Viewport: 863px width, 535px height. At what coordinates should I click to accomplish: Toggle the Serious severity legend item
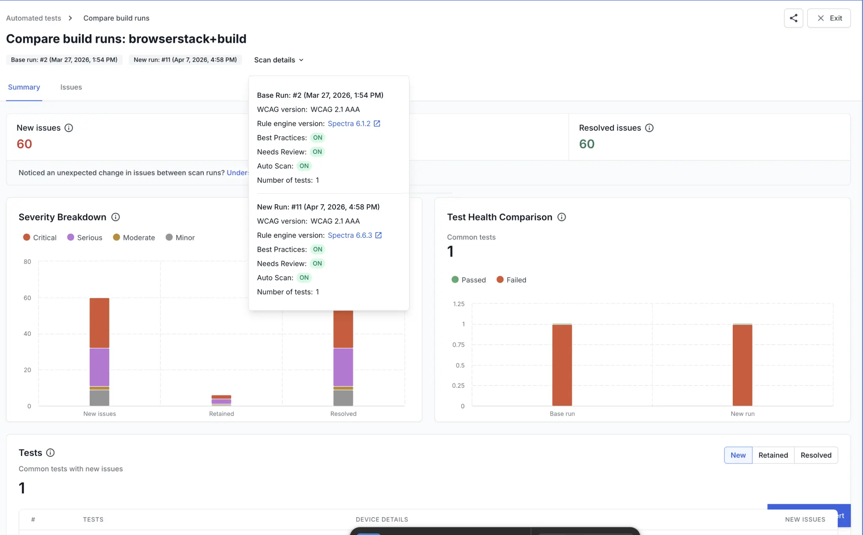[85, 238]
